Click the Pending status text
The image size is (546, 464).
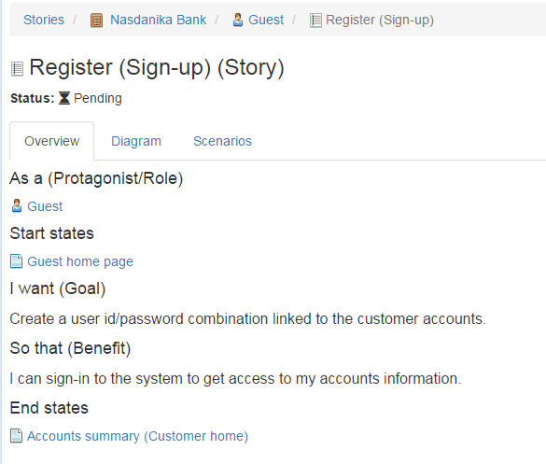98,99
